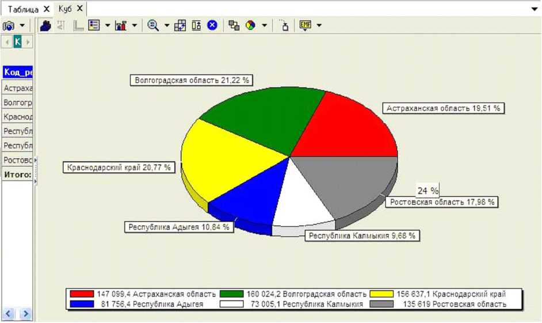Click the column arrow settings icon
This screenshot has height=323, width=542.
click(x=196, y=25)
